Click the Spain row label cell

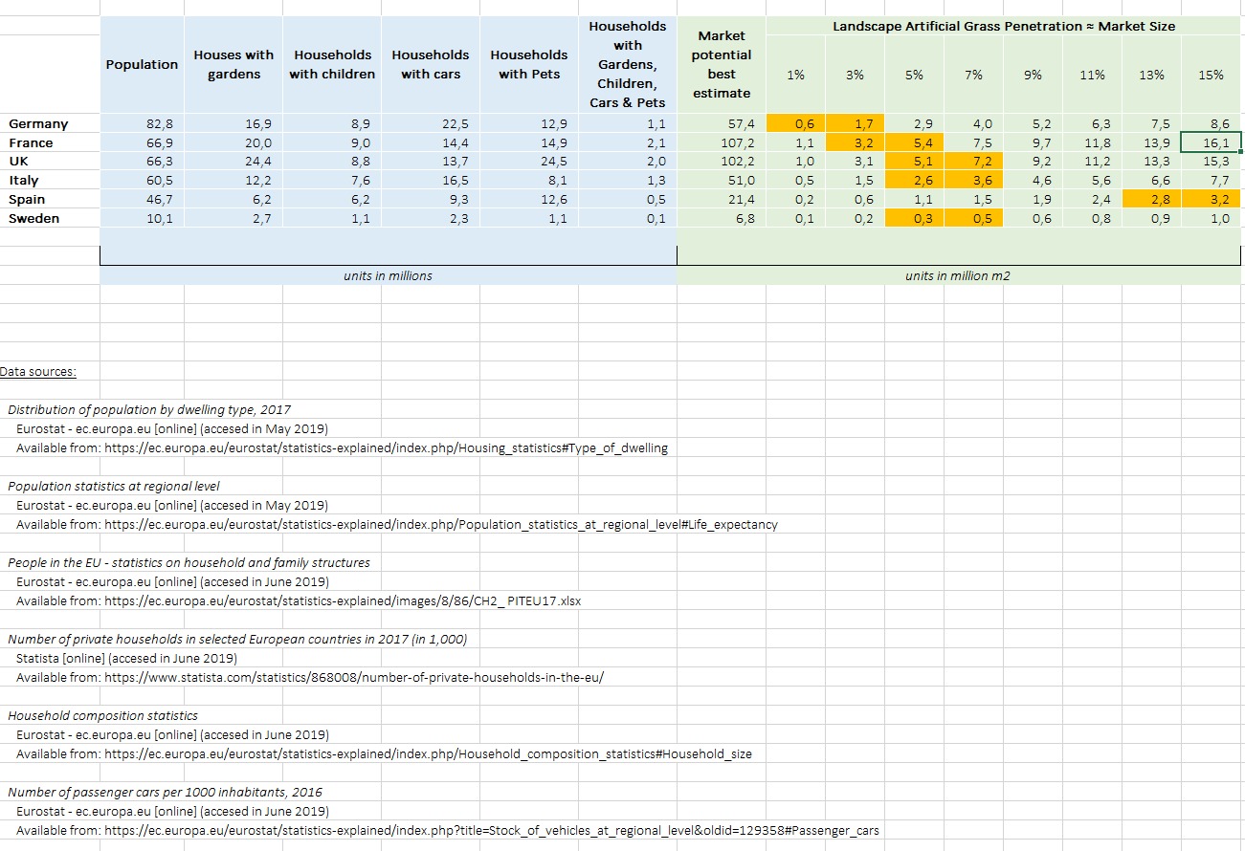(50, 199)
